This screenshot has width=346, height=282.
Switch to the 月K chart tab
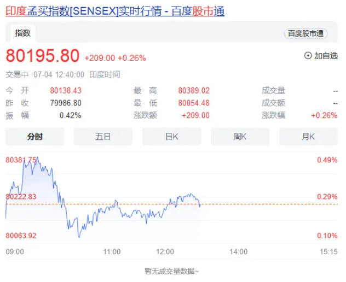coord(308,137)
